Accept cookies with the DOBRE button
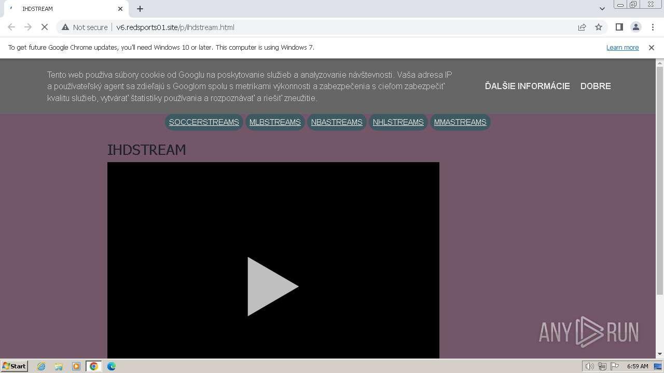Image resolution: width=664 pixels, height=373 pixels. tap(596, 86)
